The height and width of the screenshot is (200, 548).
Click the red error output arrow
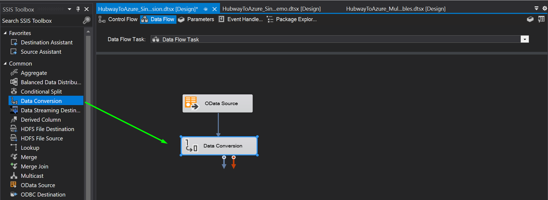[x=234, y=162]
